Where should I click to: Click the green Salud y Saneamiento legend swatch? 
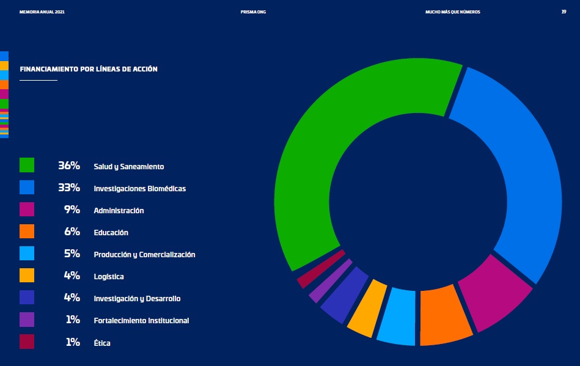pyautogui.click(x=27, y=166)
